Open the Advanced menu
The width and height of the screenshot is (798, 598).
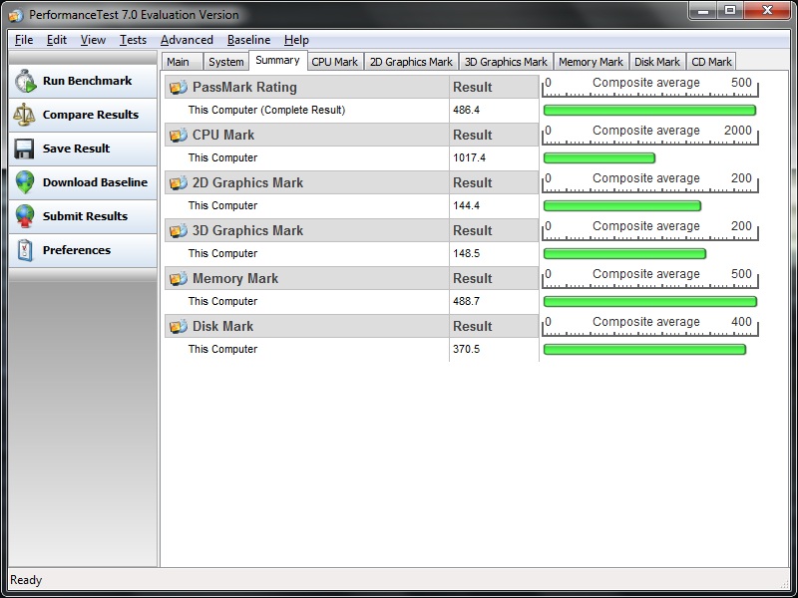coord(187,40)
